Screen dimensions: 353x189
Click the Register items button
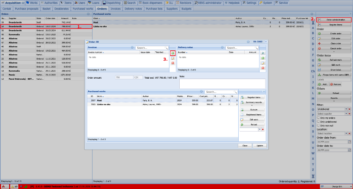(x=334, y=25)
